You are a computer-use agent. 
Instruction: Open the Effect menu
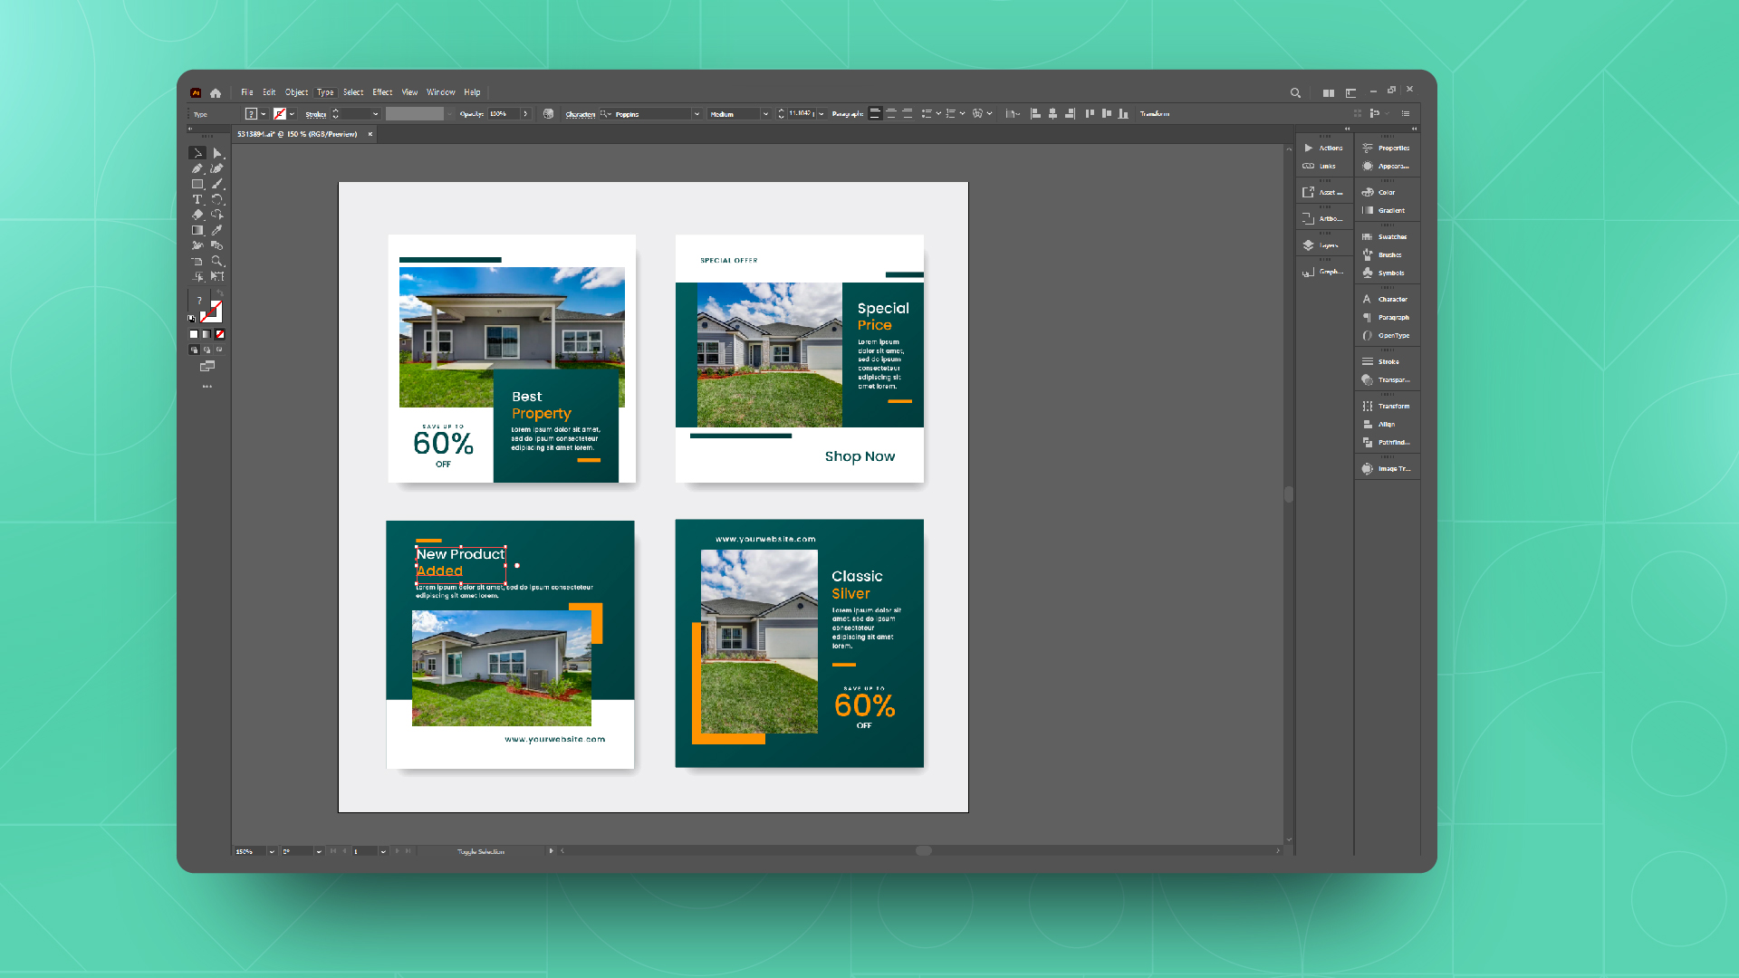click(382, 92)
